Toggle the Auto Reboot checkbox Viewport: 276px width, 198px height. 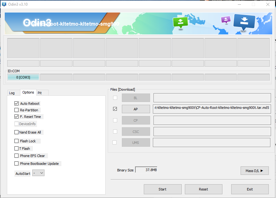16,104
